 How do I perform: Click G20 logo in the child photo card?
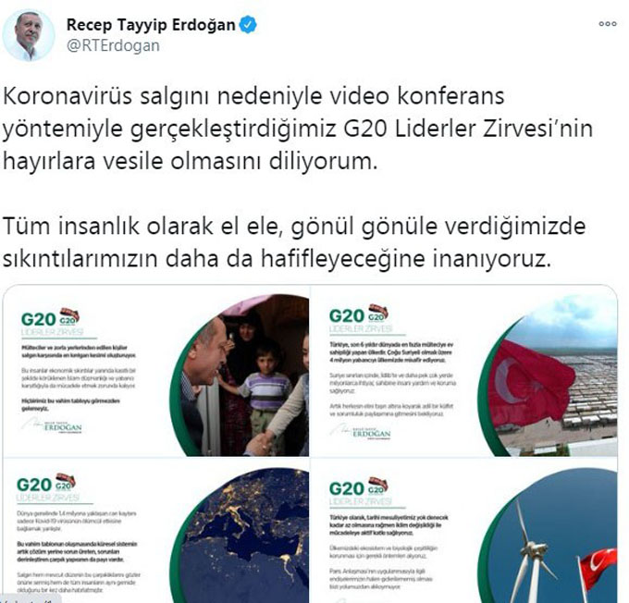50,318
